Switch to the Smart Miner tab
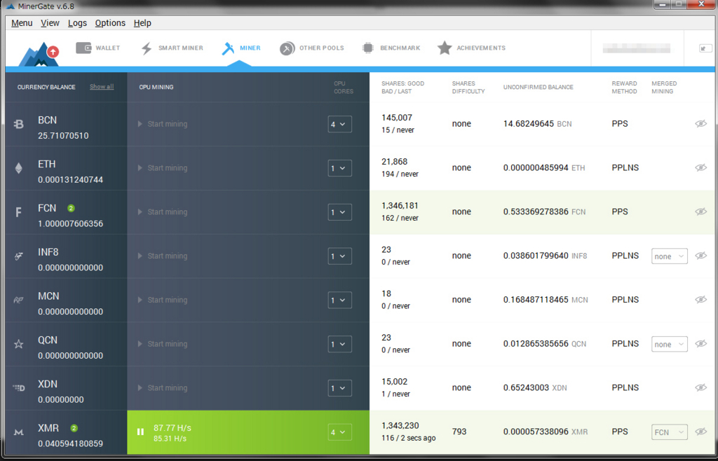Image resolution: width=718 pixels, height=461 pixels. [x=172, y=48]
